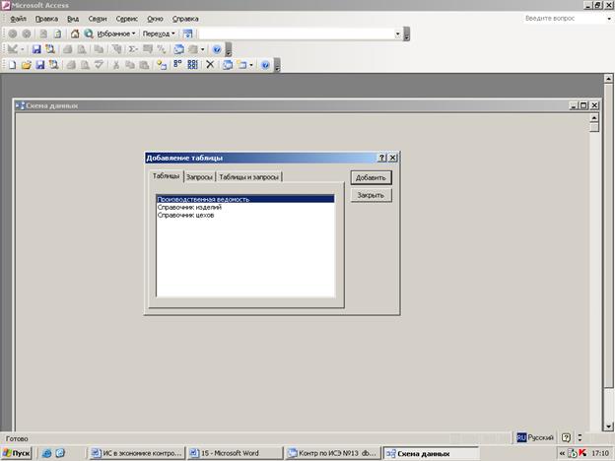Switch to 15 - Microsoft Word taskbar button

[235, 453]
